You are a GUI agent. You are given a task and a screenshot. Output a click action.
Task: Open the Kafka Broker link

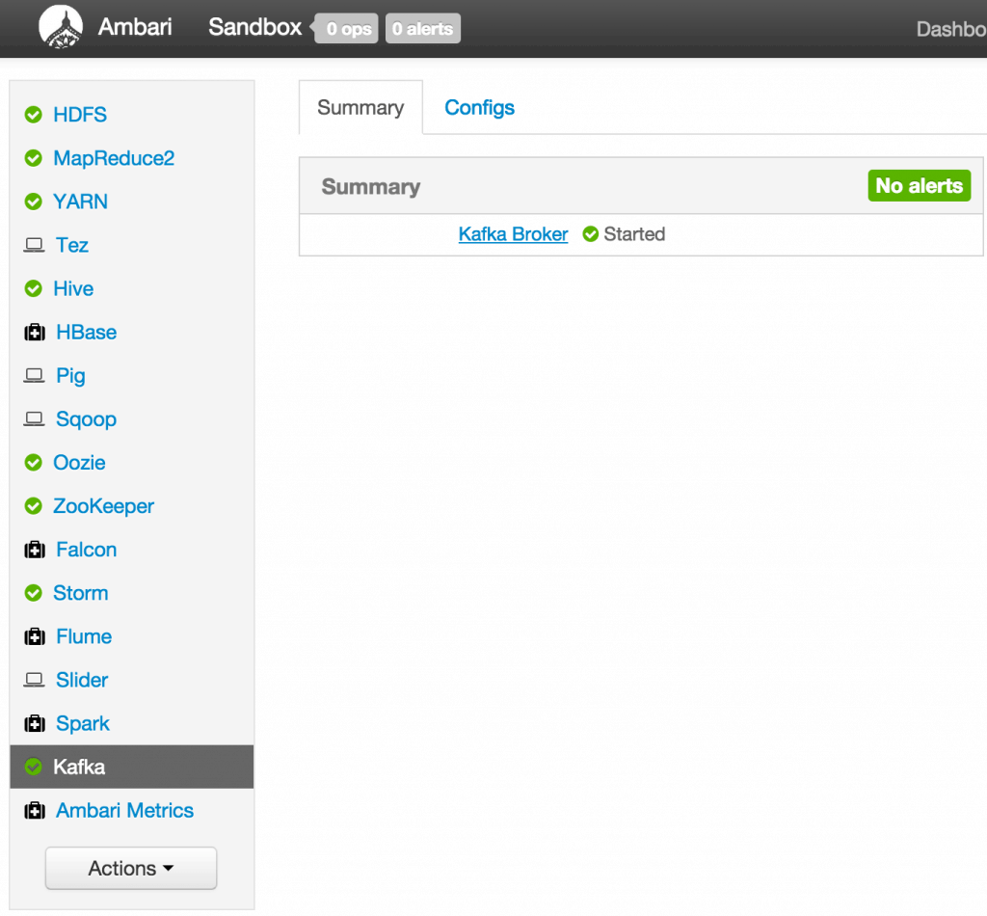(x=513, y=234)
